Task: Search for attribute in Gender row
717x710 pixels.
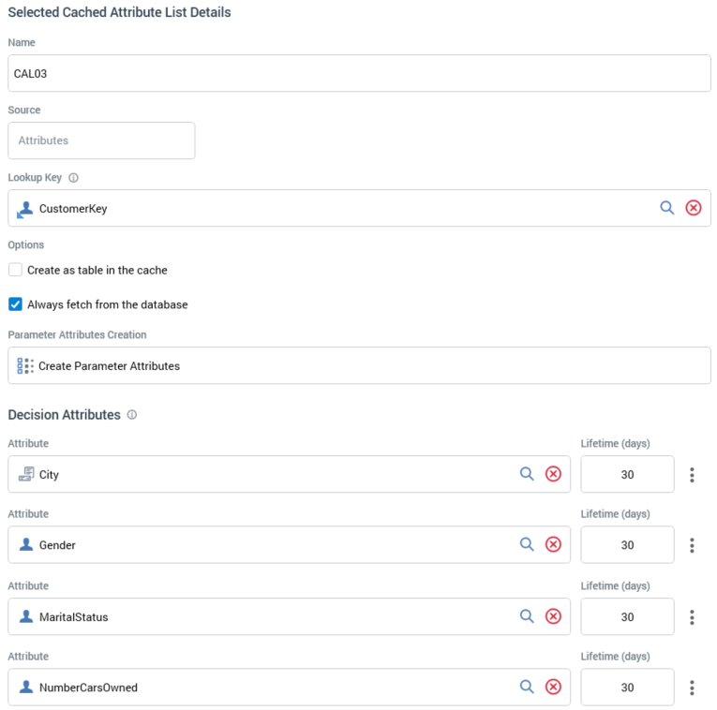Action: (527, 544)
